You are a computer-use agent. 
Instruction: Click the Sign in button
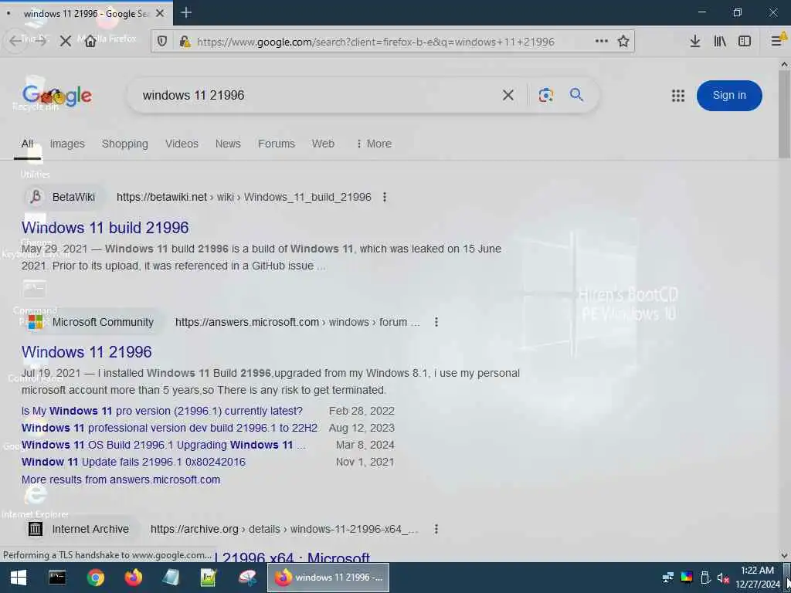pos(729,95)
